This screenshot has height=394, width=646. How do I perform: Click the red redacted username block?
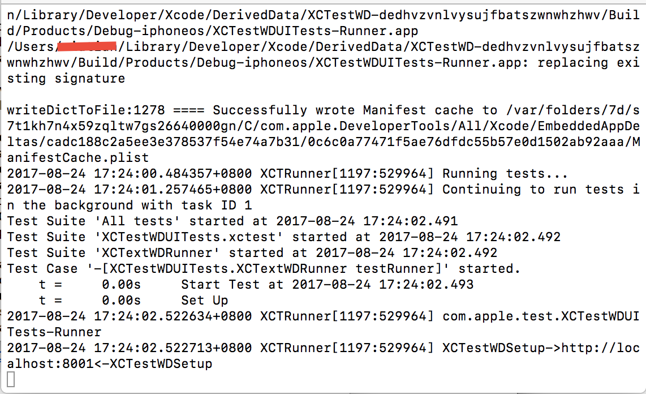[87, 46]
